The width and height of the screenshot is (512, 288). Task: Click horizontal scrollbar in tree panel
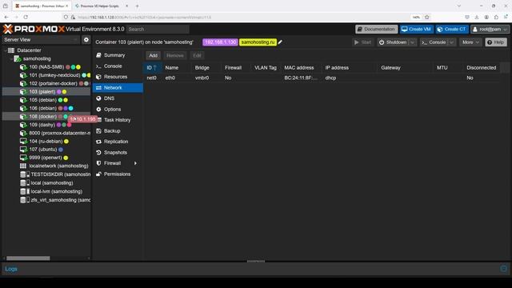pos(28,258)
